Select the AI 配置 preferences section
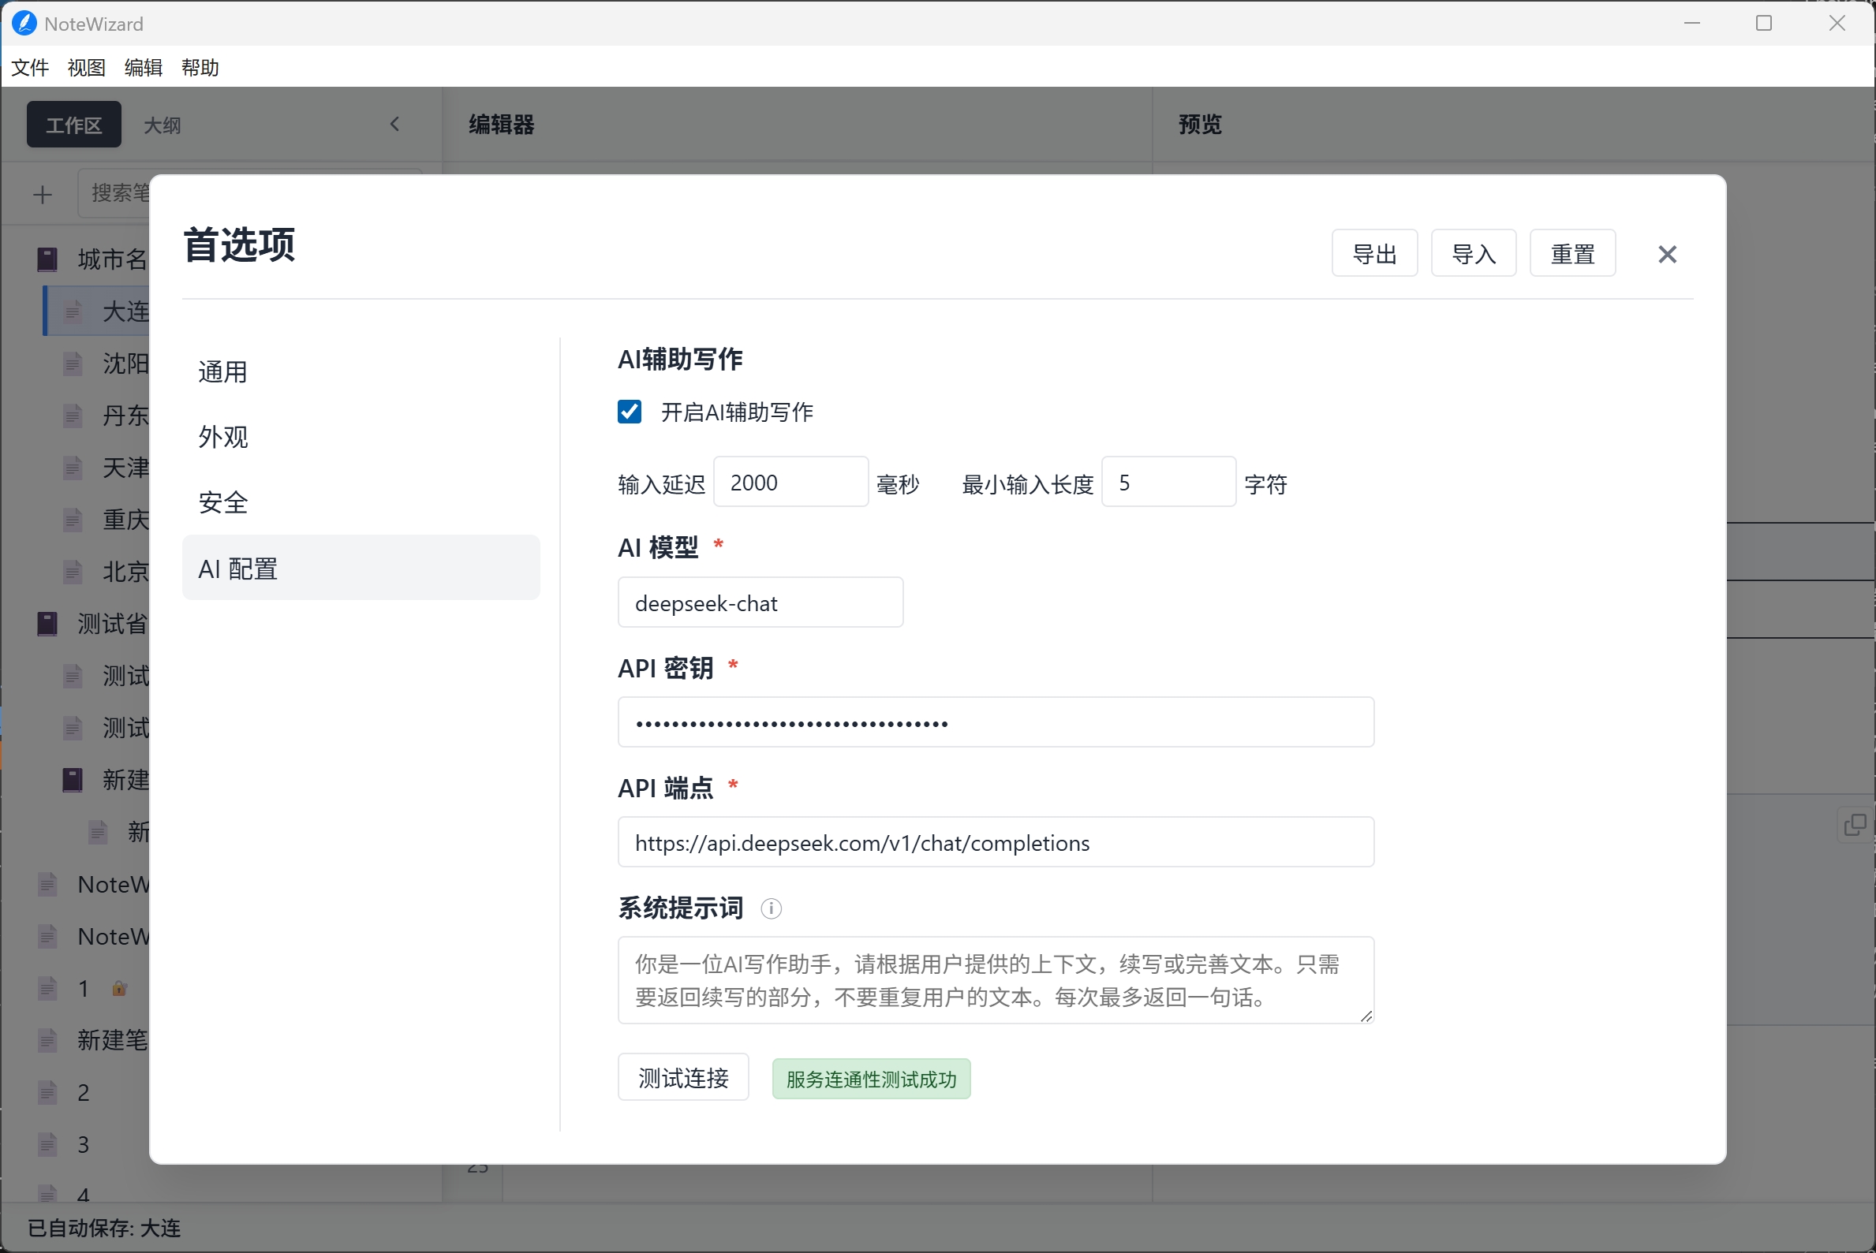 [x=361, y=569]
